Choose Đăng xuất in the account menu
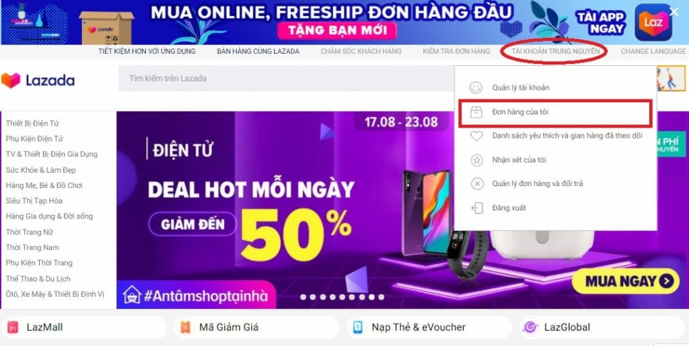Viewport: 689px width, 346px height. [509, 208]
